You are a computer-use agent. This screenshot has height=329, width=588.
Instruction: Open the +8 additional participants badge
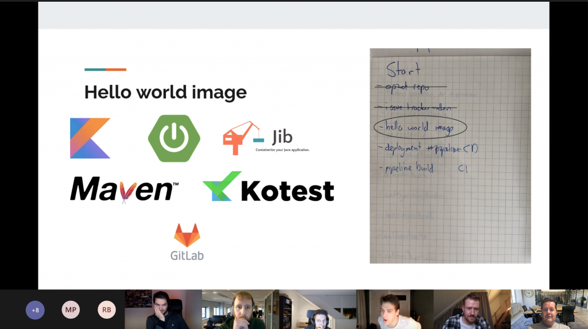(x=35, y=310)
